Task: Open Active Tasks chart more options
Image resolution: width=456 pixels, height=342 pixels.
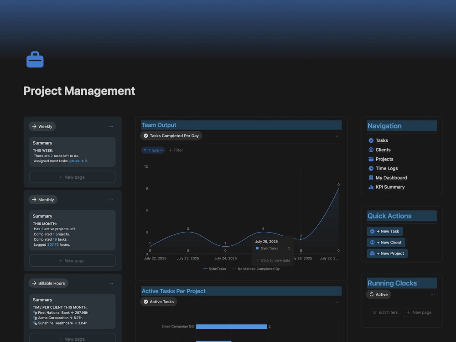Action: coord(337,302)
